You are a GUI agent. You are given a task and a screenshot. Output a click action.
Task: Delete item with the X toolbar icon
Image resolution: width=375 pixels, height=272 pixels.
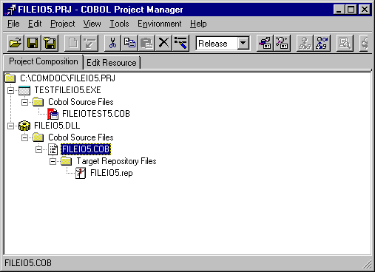(x=163, y=43)
